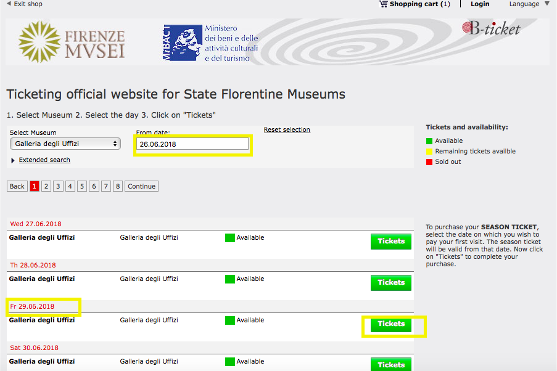Click the date heading Wed 27.06.2018
The image size is (557, 371).
tap(36, 224)
